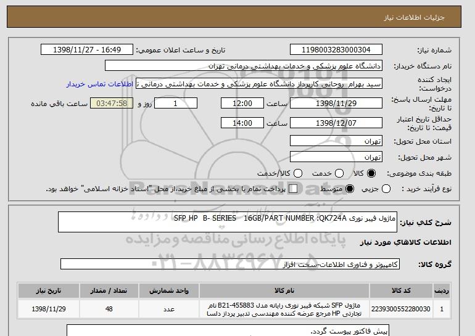Image resolution: width=475 pixels, height=336 pixels.
Task: Click the price validity time 14:00 field
Action: pos(242,123)
